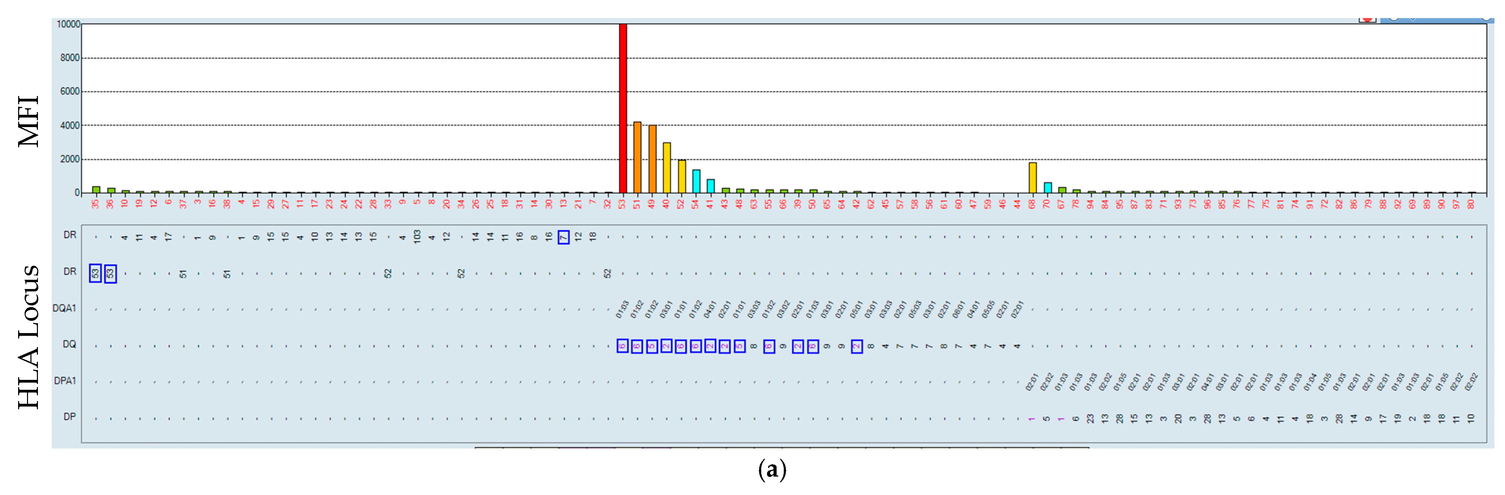Click the leftmost boxed DR 53 value
The width and height of the screenshot is (1505, 495).
[x=95, y=273]
